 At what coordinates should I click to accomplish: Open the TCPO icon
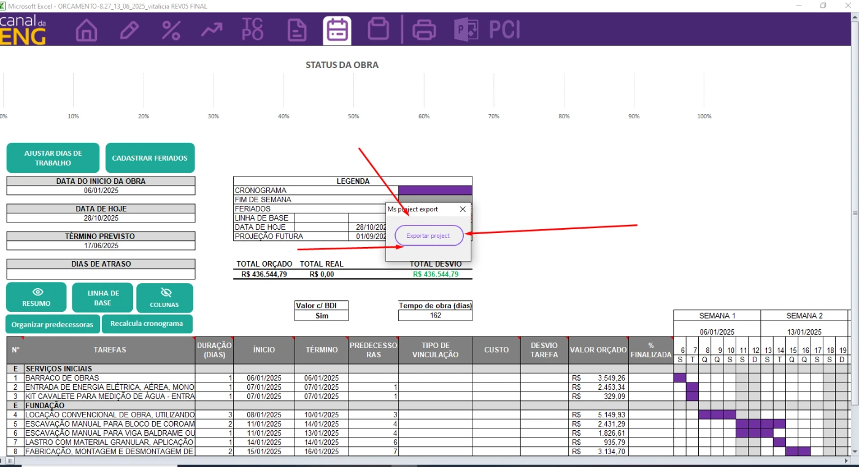click(253, 30)
